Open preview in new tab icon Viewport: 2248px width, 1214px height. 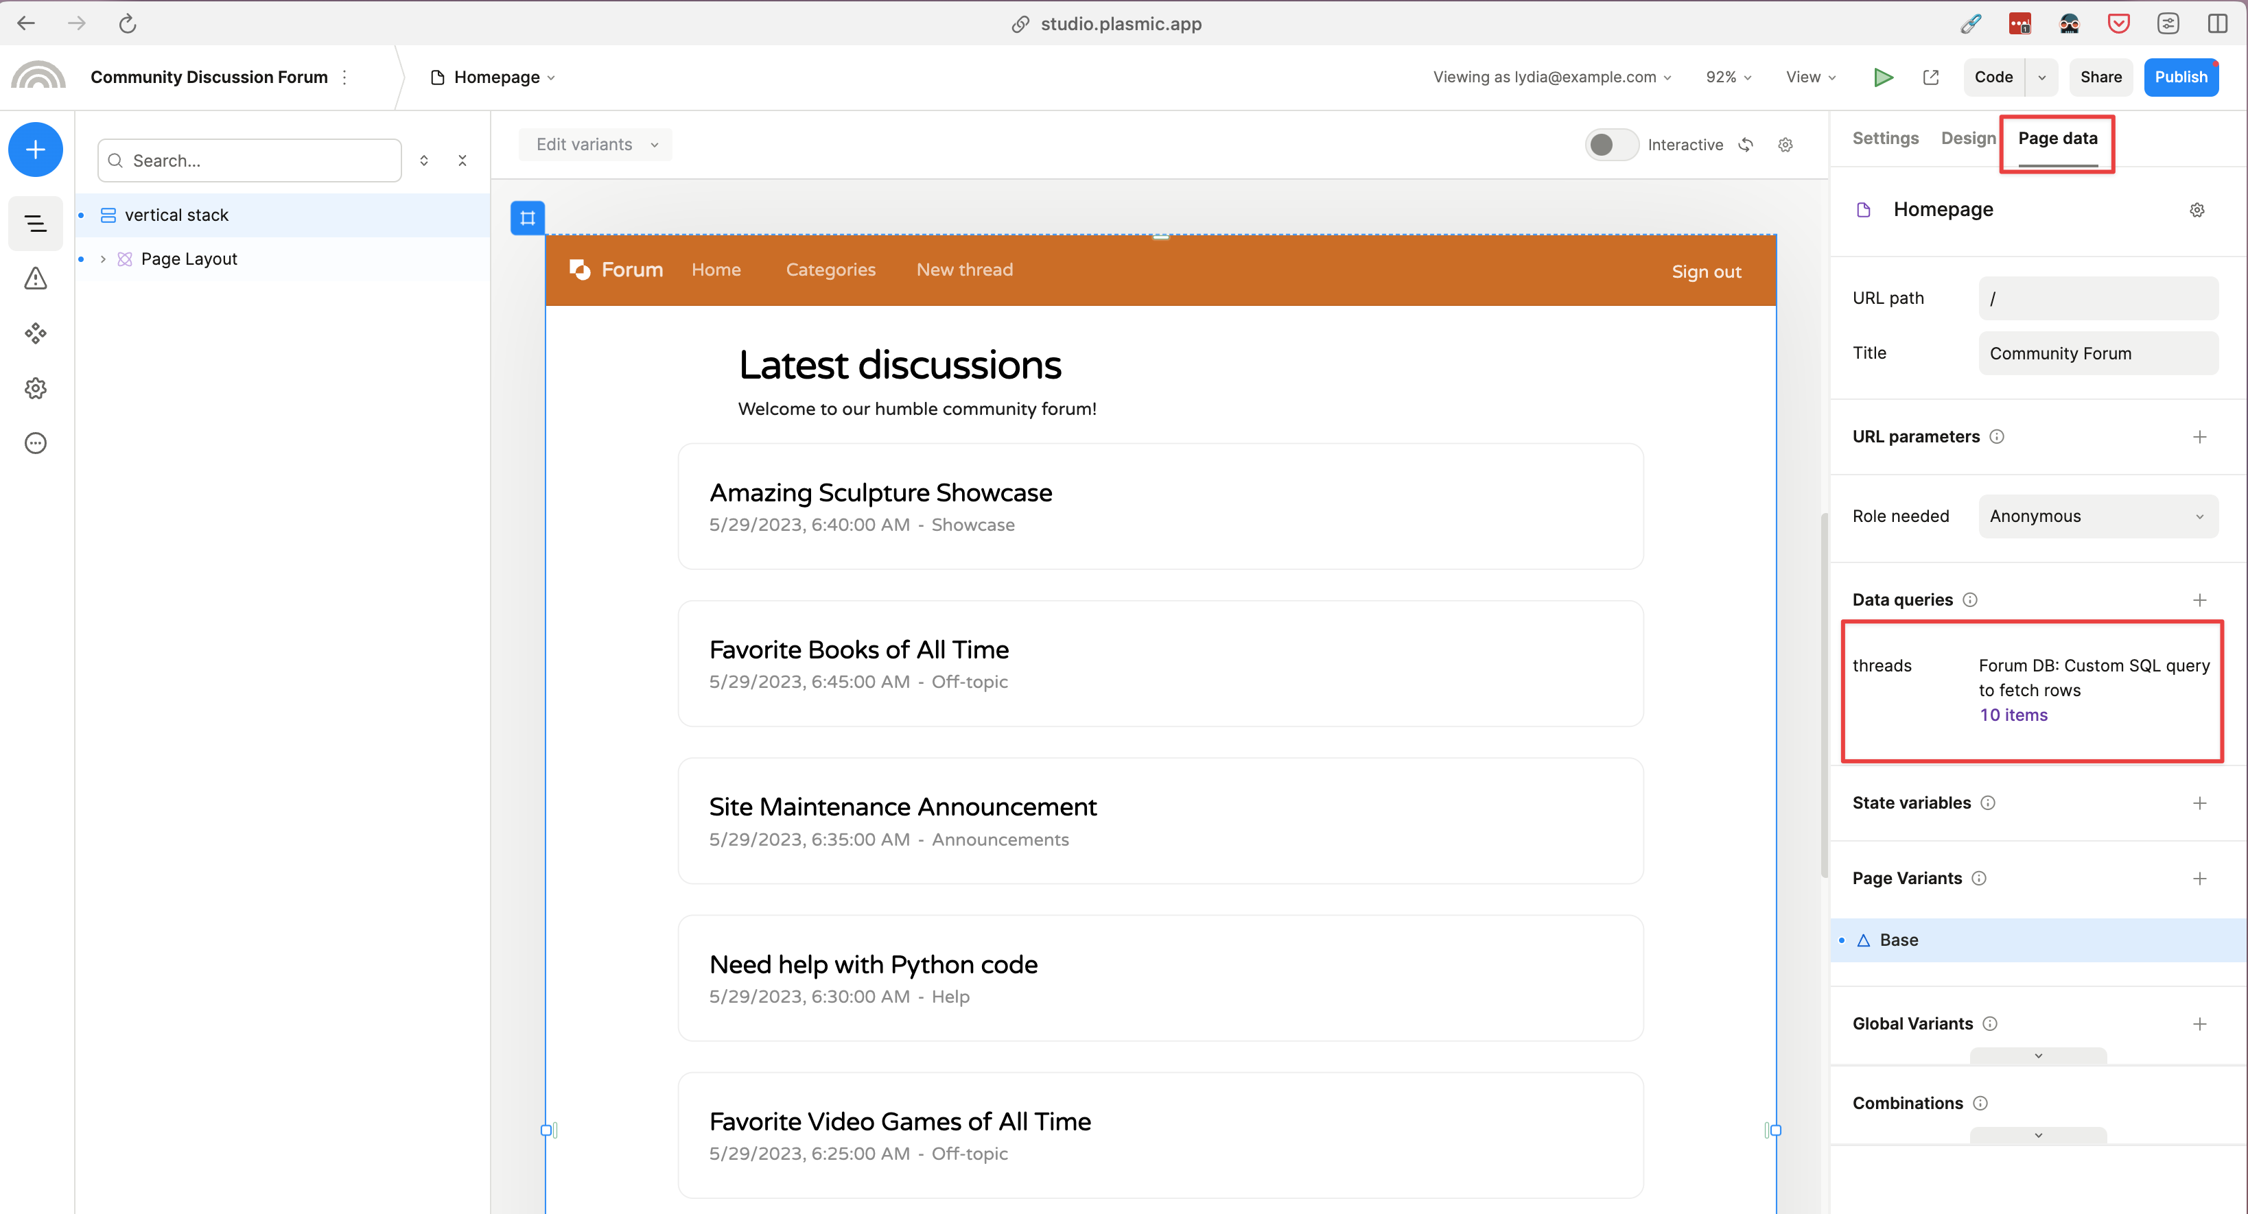1930,77
